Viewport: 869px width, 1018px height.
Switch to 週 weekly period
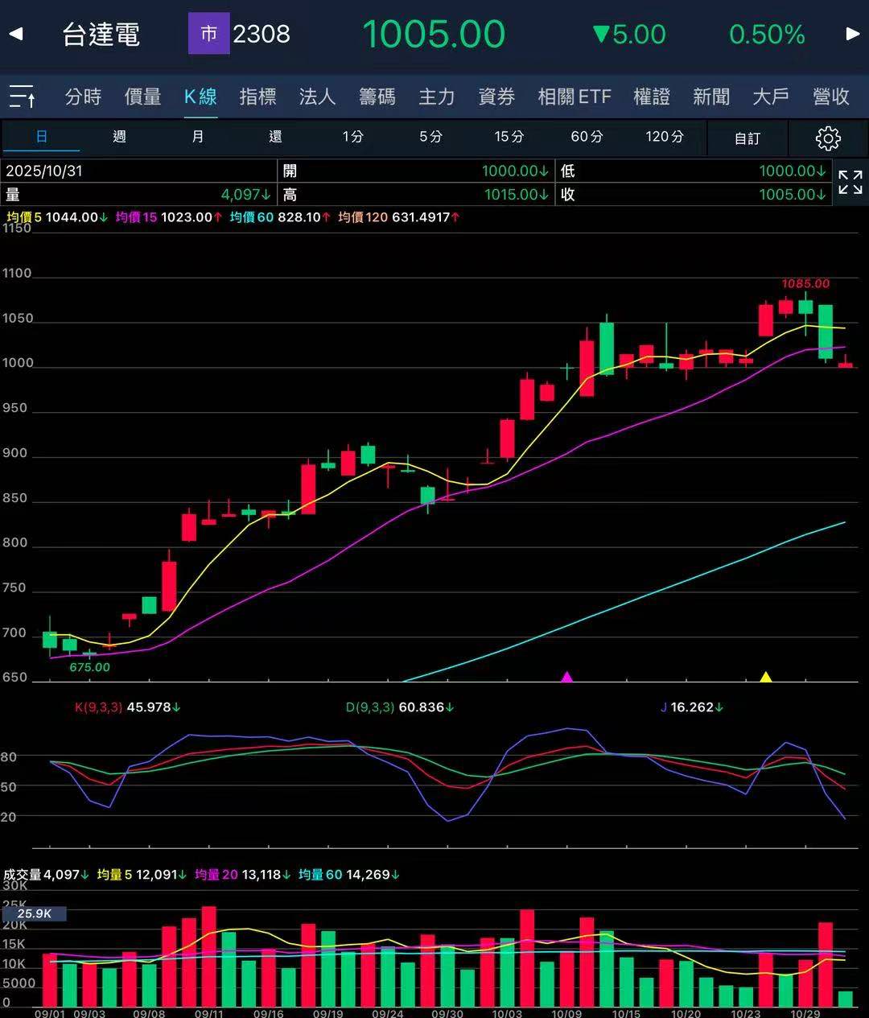(x=119, y=137)
